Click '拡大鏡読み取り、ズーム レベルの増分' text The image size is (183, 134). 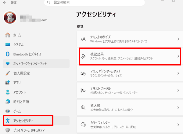[111, 110]
